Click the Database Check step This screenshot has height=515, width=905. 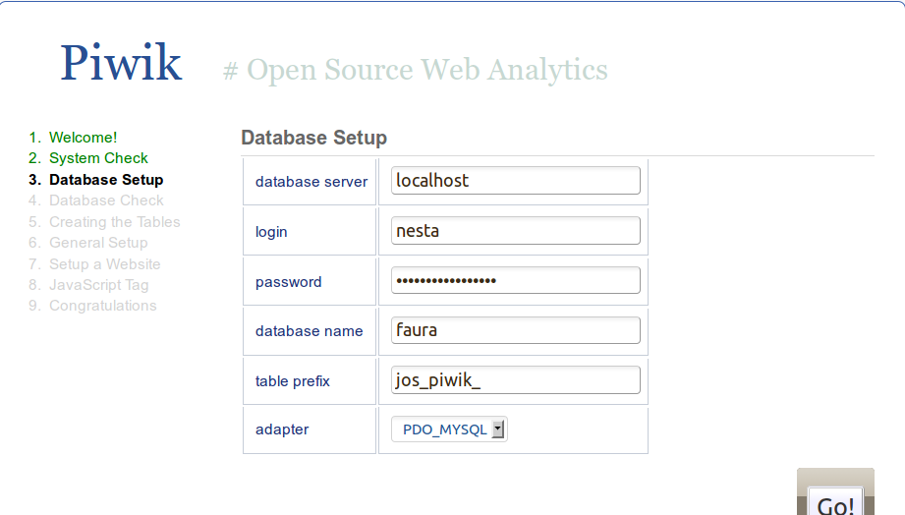coord(106,200)
